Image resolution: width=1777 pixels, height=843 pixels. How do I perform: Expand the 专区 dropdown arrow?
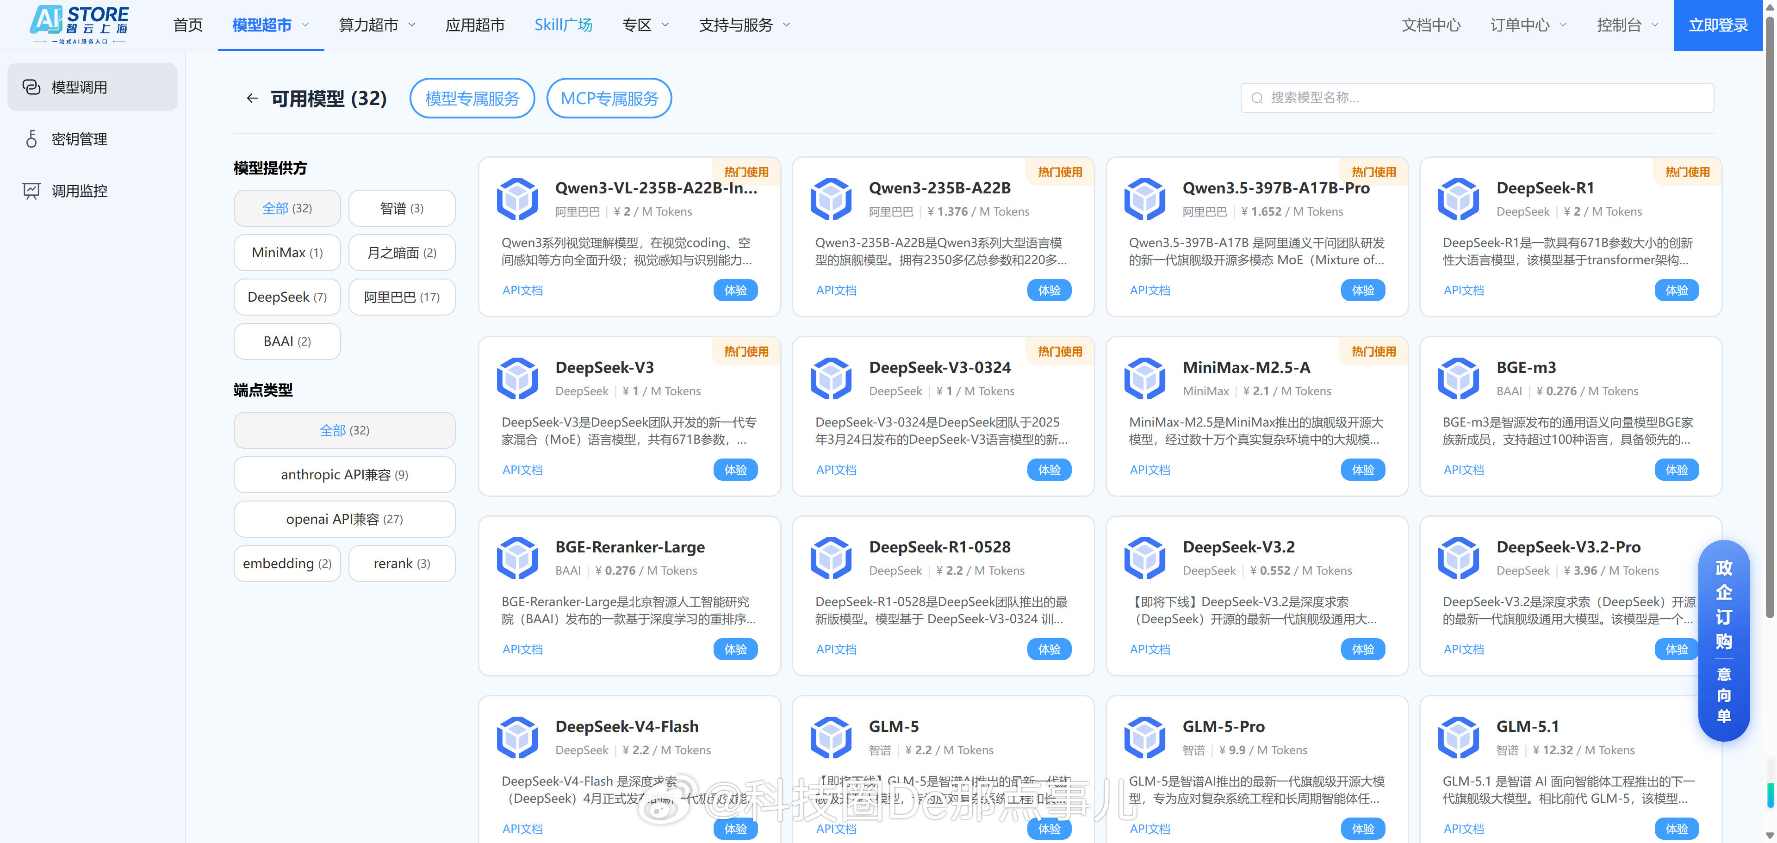coord(666,25)
